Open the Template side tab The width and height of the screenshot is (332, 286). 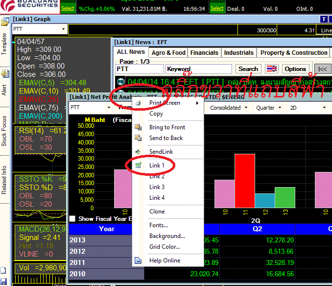(4, 44)
